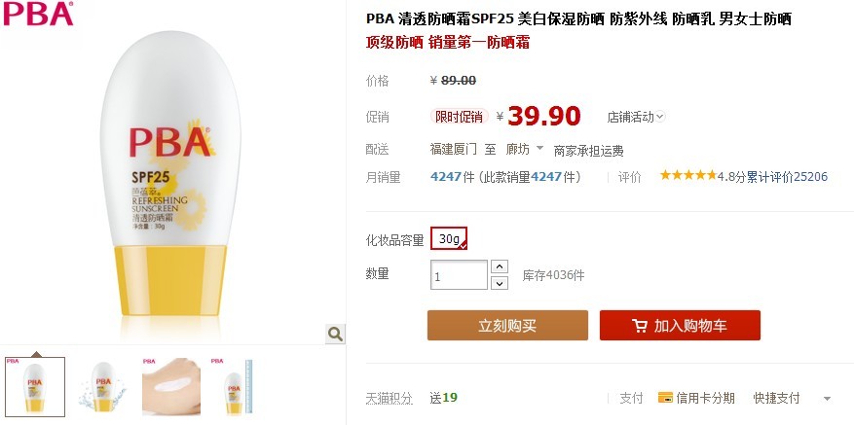Viewport: 854px width, 425px height.
Task: Click the magnifier zoom icon on product image
Action: [x=335, y=334]
